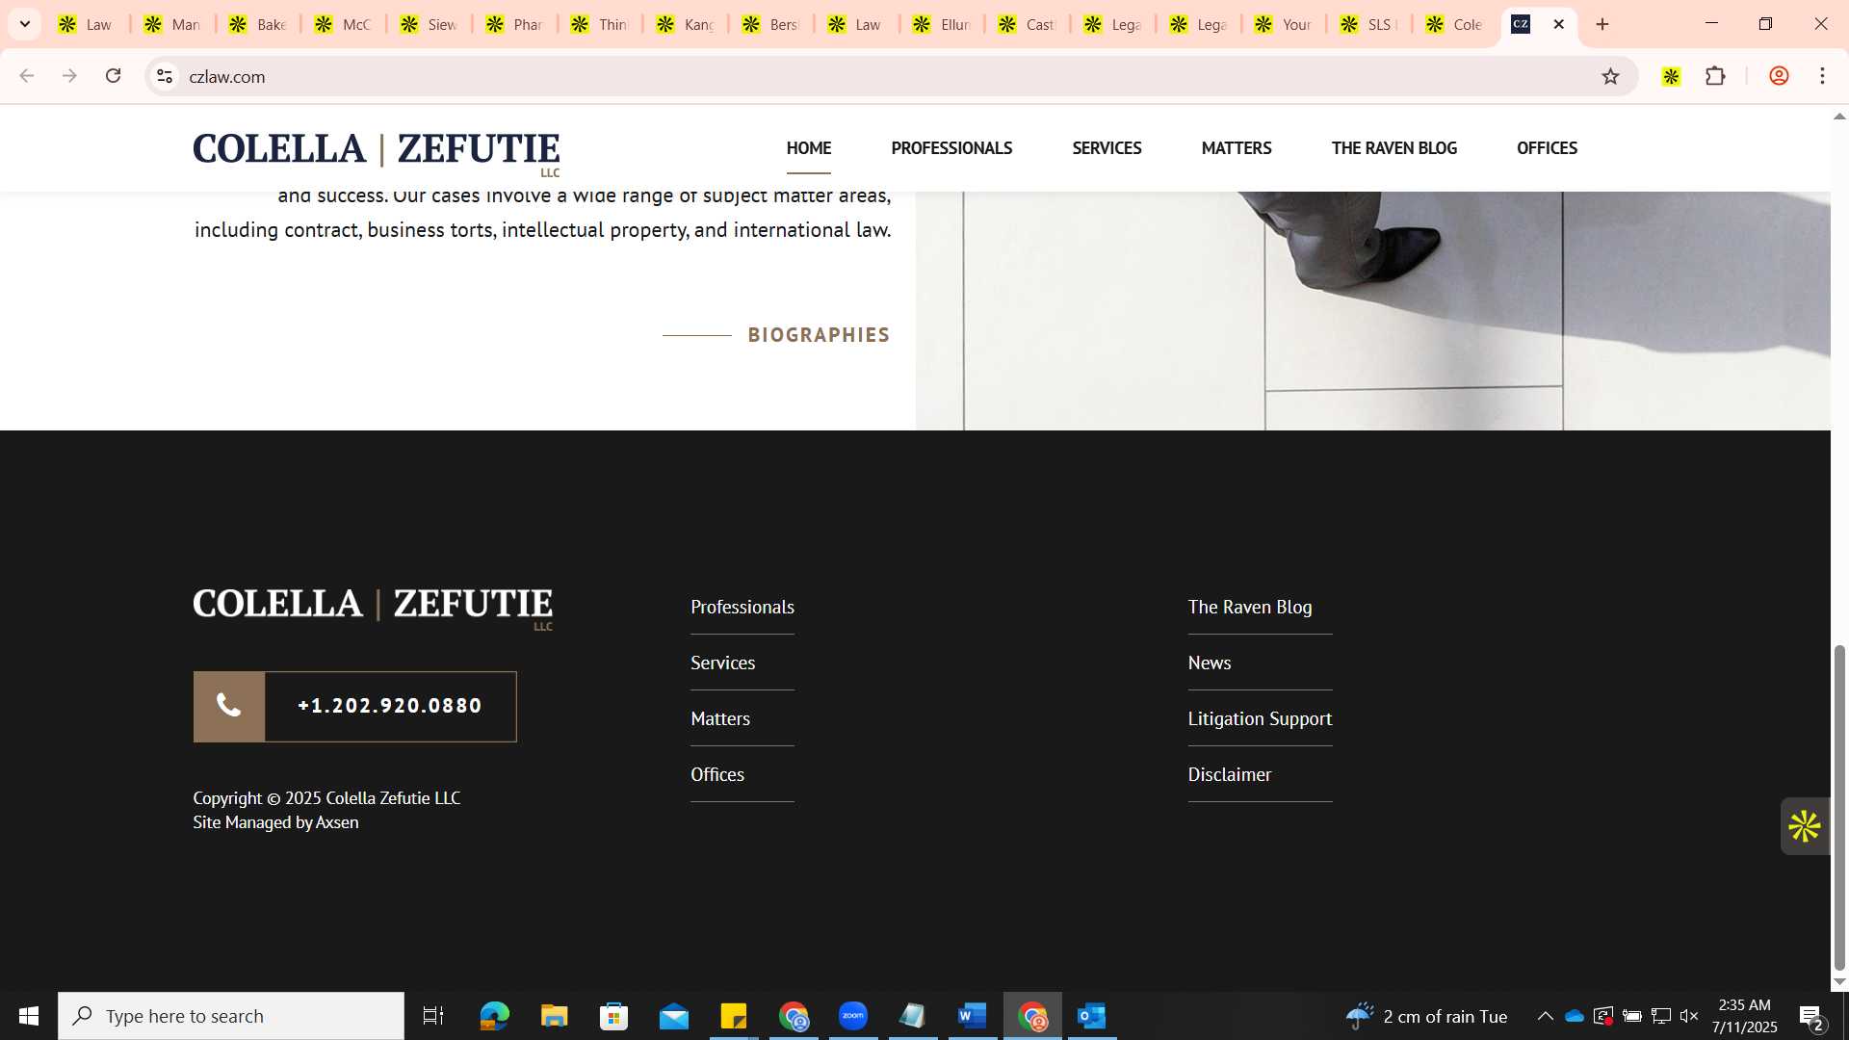Viewport: 1849px width, 1040px height.
Task: Close the active czlaw tab
Action: tap(1559, 24)
